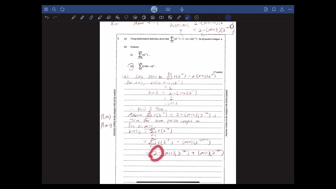Select the highlighter tool

pos(100,17)
